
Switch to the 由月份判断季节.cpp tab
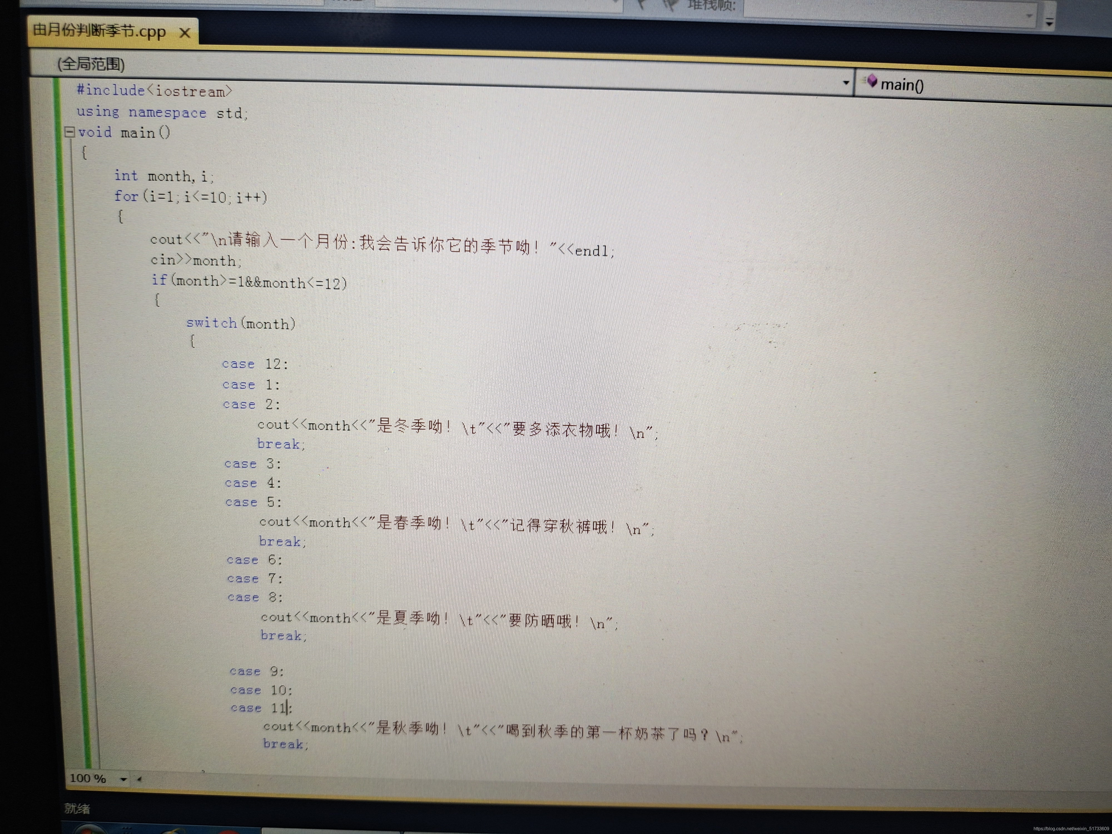click(100, 31)
